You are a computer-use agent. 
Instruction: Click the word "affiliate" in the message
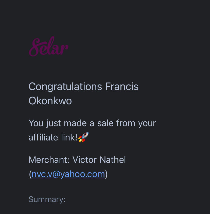[x=43, y=137]
